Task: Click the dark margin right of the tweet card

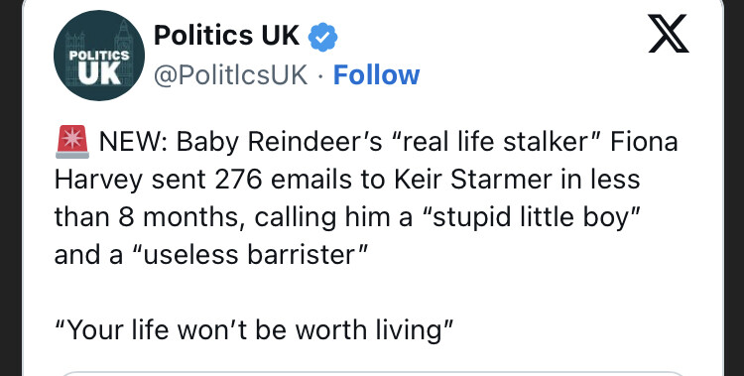Action: (734, 188)
